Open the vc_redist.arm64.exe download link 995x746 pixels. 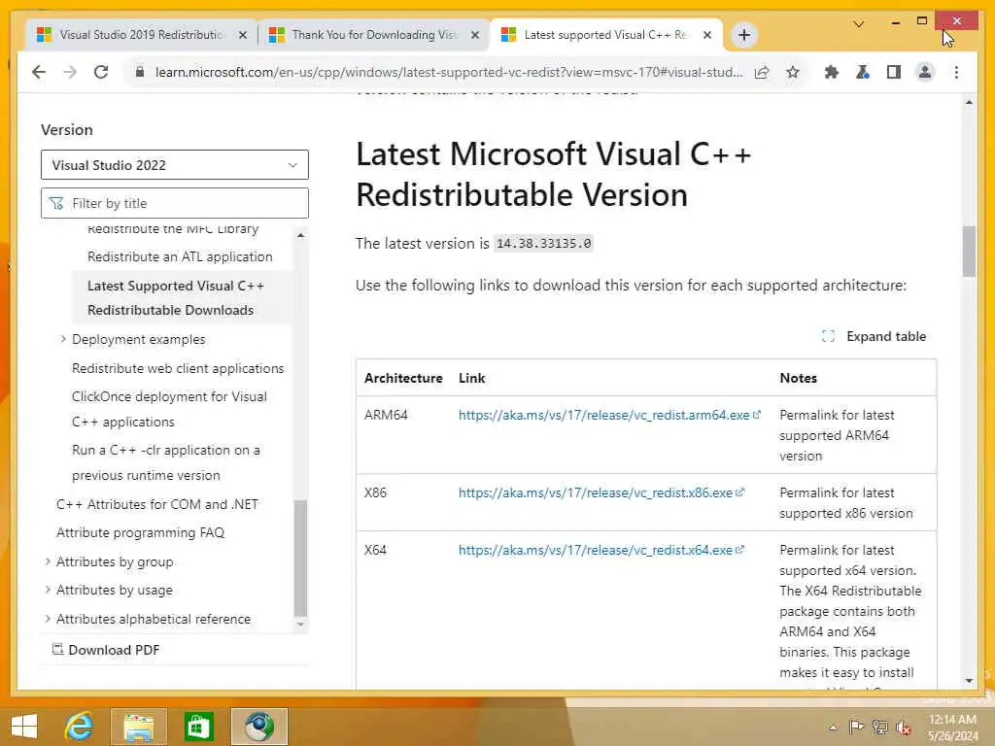point(609,415)
